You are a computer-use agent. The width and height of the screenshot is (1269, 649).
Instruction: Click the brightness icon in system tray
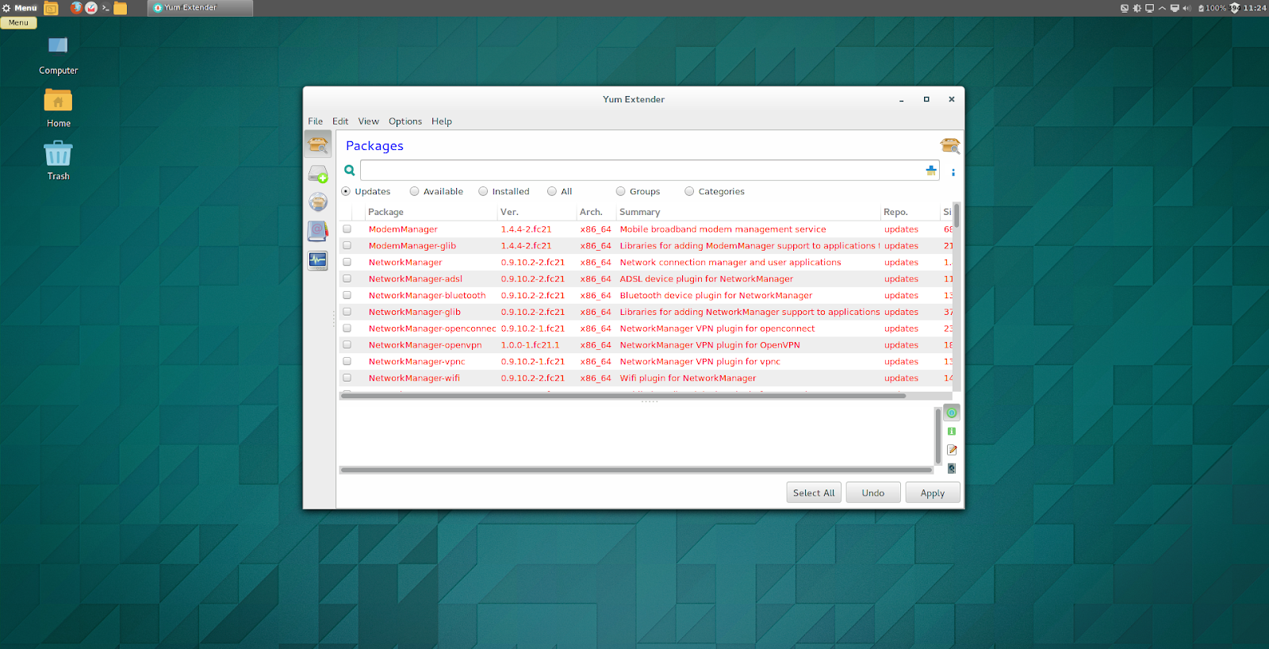pyautogui.click(x=1137, y=8)
